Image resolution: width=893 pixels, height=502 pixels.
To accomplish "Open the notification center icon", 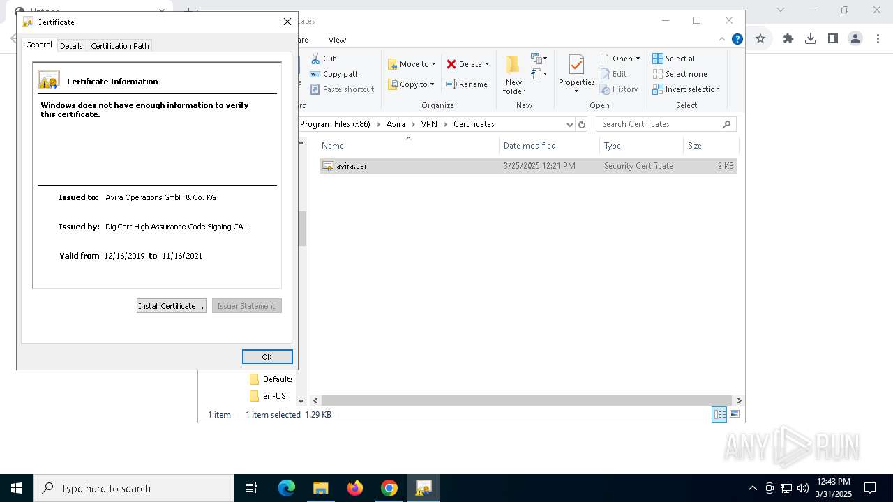I will (870, 488).
